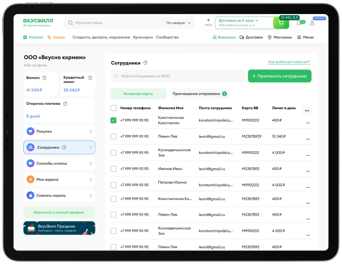Click the info icon beside Отсрочка платежа
The width and height of the screenshot is (342, 265).
tap(65, 103)
